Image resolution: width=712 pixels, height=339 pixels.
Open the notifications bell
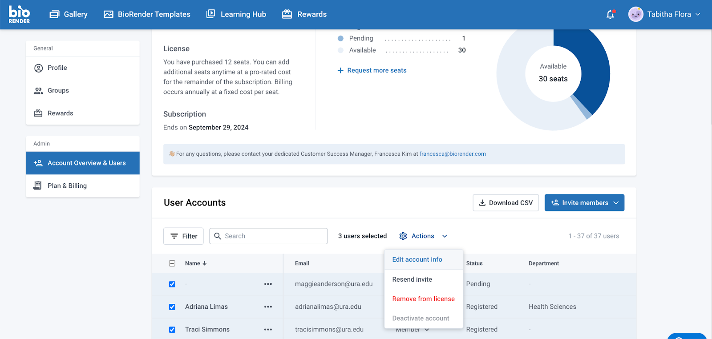611,14
